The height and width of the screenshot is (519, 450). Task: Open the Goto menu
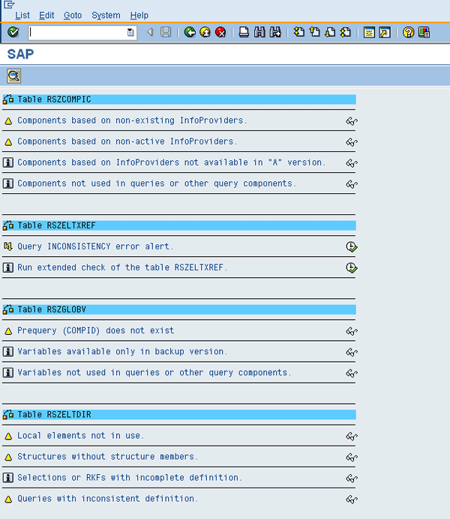tap(73, 15)
